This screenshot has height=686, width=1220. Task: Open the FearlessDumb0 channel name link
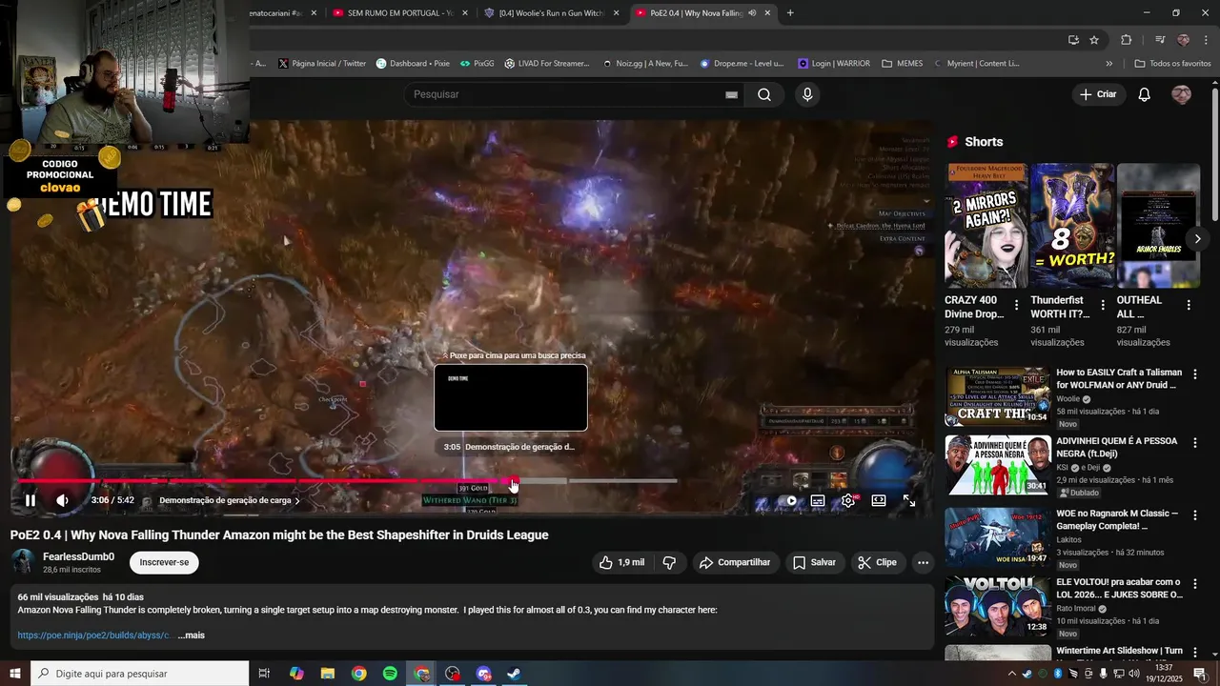pos(78,556)
